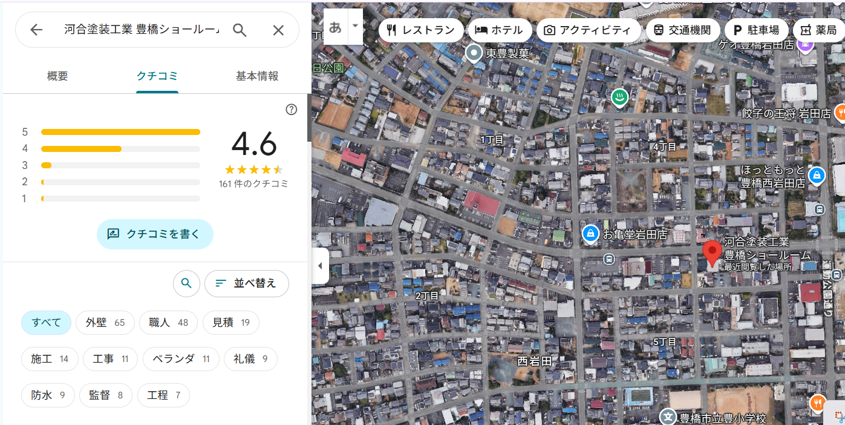Select the 見積 19 filter chip
The width and height of the screenshot is (845, 425).
[x=231, y=323]
